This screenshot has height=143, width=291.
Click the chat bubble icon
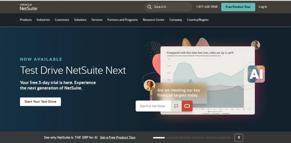pos(176,106)
